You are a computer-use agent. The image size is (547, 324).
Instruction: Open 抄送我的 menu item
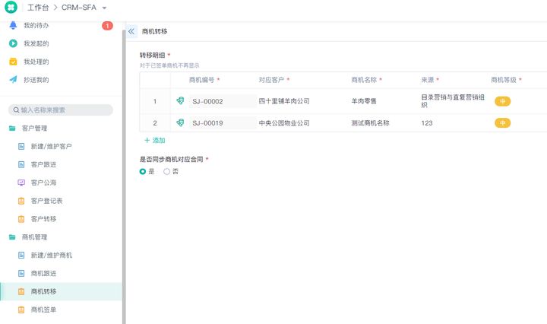point(36,80)
